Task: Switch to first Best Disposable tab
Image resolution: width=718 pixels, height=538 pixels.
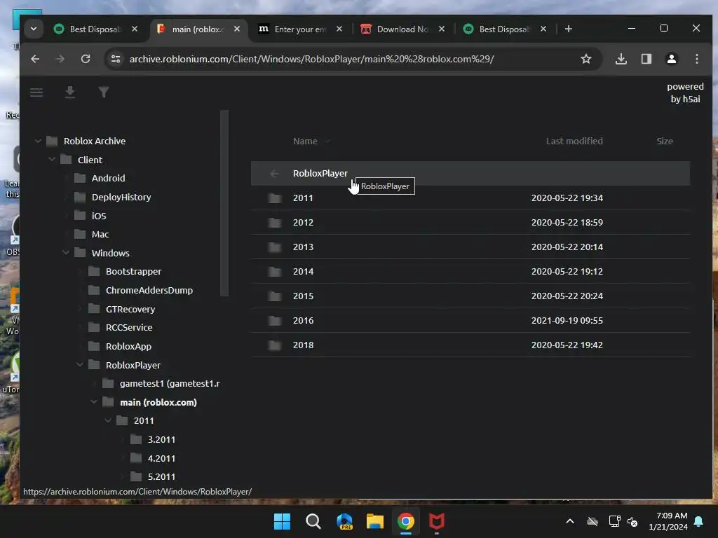Action: [95, 29]
